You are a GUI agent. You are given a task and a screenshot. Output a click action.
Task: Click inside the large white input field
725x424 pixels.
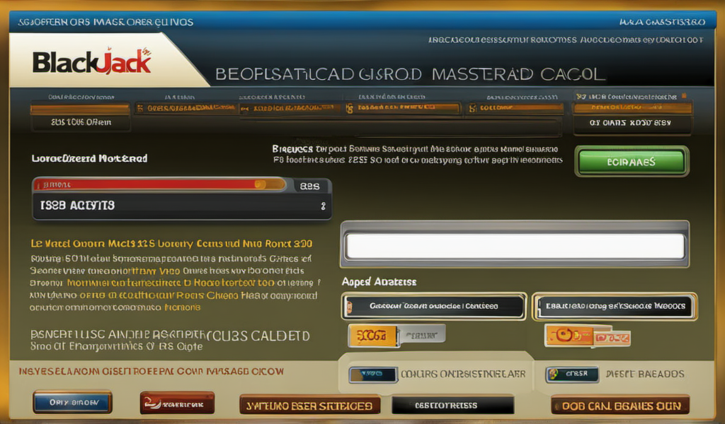[515, 247]
